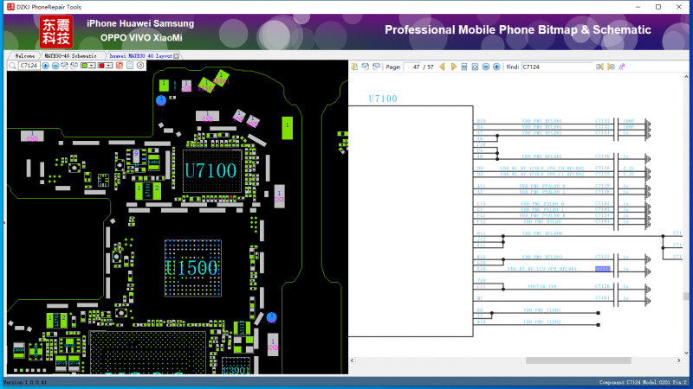
Task: Close the huawei MATE30 4G layout tab
Action: pos(177,55)
